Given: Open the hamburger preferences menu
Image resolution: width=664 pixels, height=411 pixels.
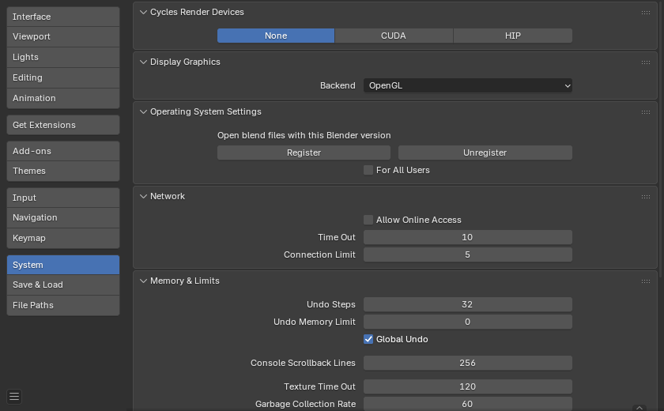Looking at the screenshot, I should (x=14, y=397).
